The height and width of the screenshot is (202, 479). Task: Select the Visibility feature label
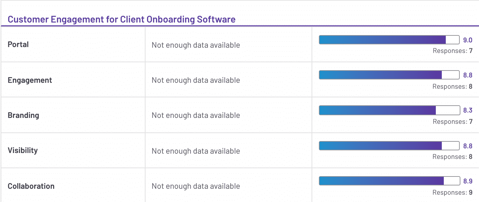pyautogui.click(x=23, y=151)
